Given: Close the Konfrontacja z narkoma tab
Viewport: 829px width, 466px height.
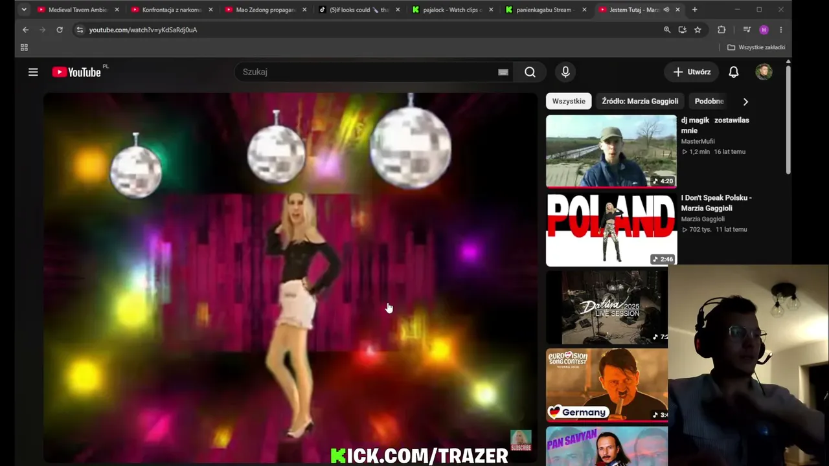Looking at the screenshot, I should point(210,10).
